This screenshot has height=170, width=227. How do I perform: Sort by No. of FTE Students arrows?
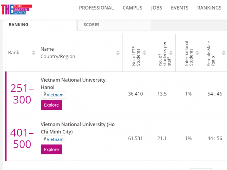(144, 53)
